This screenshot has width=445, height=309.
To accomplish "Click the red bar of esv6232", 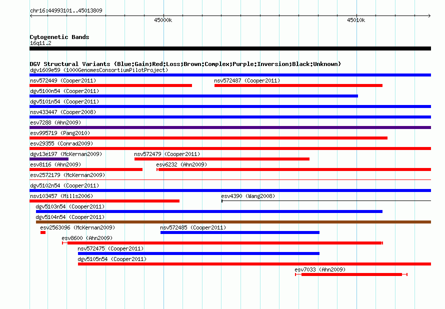I will 294,169.
